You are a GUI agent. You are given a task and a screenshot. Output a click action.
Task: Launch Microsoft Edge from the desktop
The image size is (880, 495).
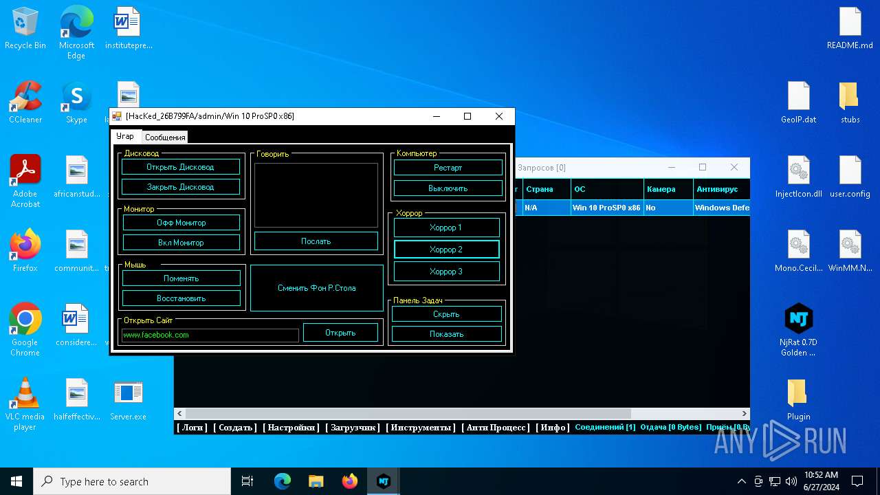pyautogui.click(x=76, y=33)
